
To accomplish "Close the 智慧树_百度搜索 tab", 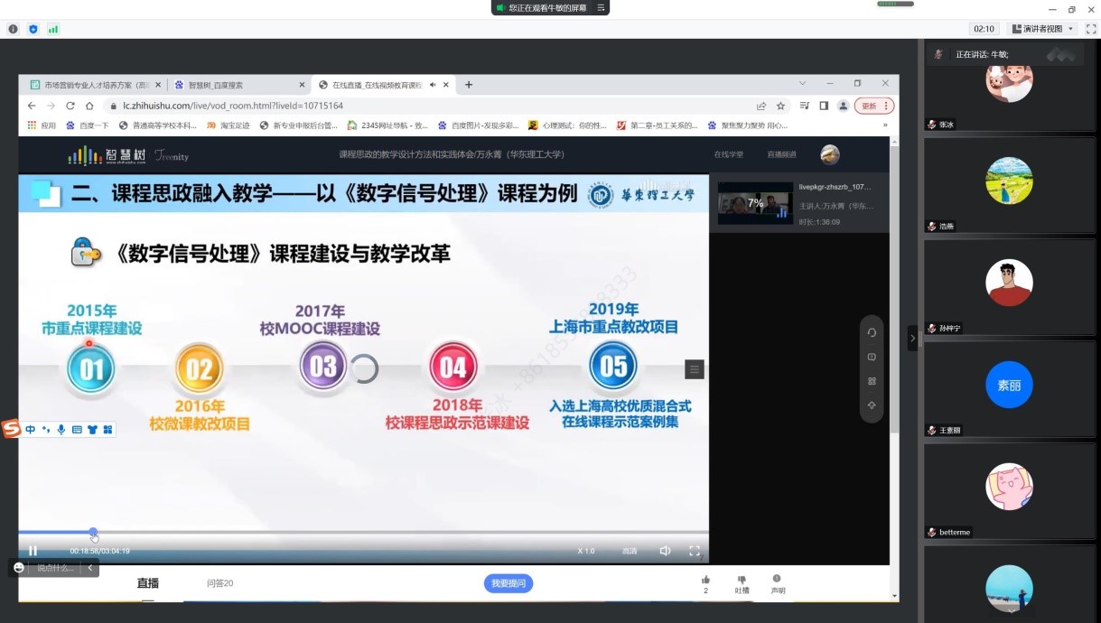I will (x=303, y=85).
